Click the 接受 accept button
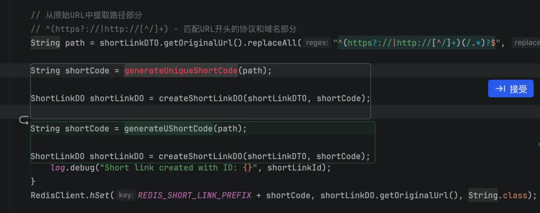This screenshot has width=540, height=213. 510,89
